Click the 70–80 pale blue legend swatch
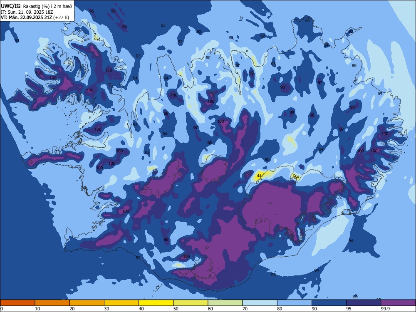Viewport: 416px width, 312px height. (260, 303)
